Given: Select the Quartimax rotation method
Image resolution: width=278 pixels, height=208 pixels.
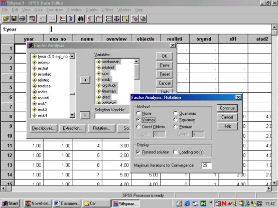Looking at the screenshot, I should tap(175, 113).
